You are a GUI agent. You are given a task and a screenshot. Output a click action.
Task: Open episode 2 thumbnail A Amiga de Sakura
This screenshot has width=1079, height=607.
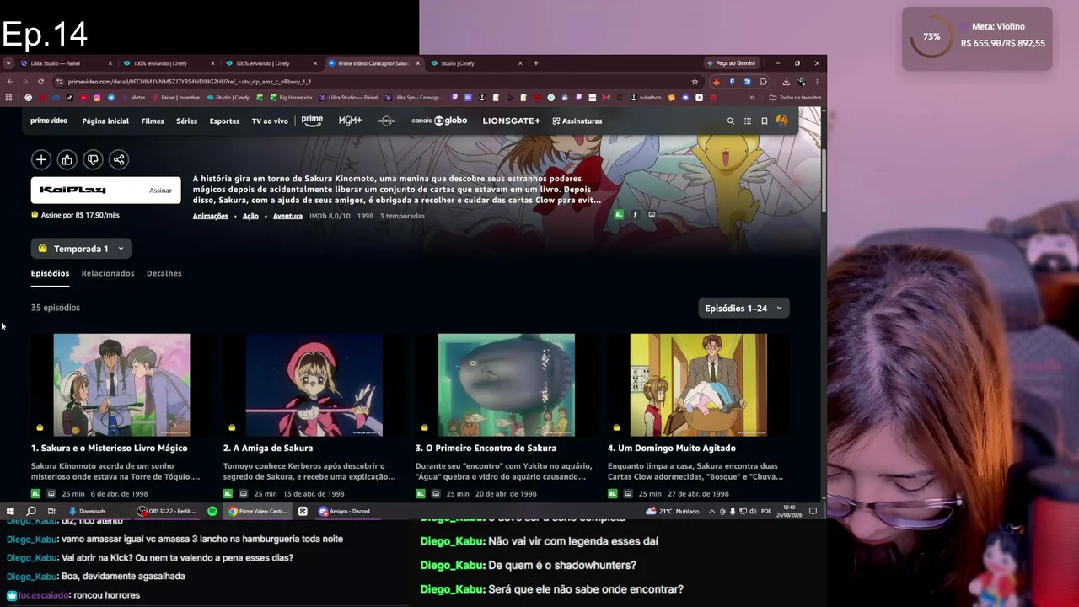click(314, 384)
